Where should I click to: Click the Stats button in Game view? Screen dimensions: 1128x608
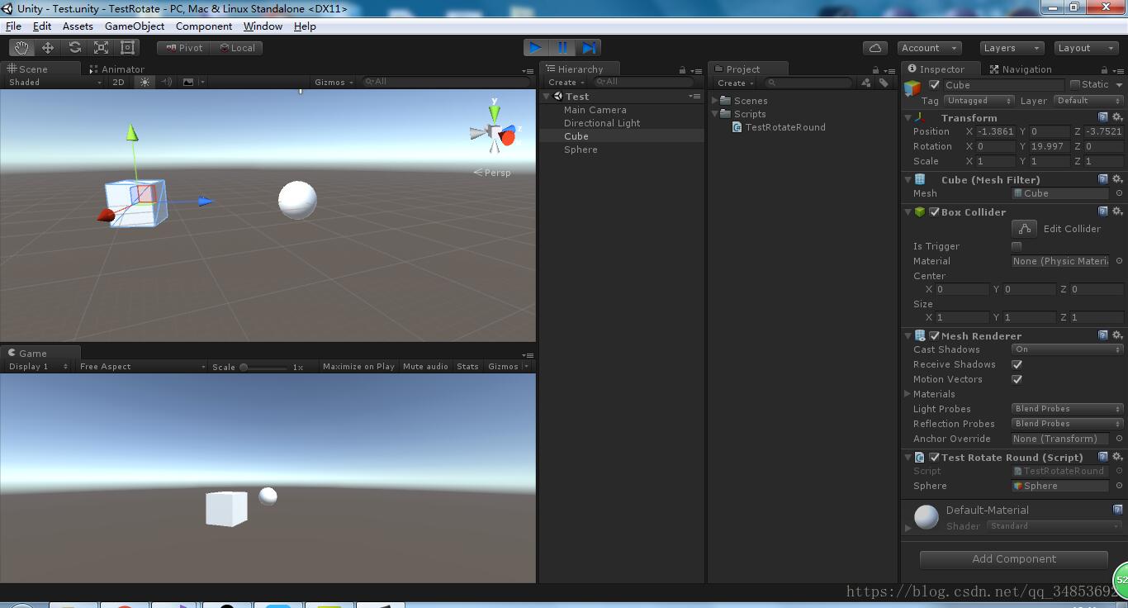pyautogui.click(x=467, y=366)
